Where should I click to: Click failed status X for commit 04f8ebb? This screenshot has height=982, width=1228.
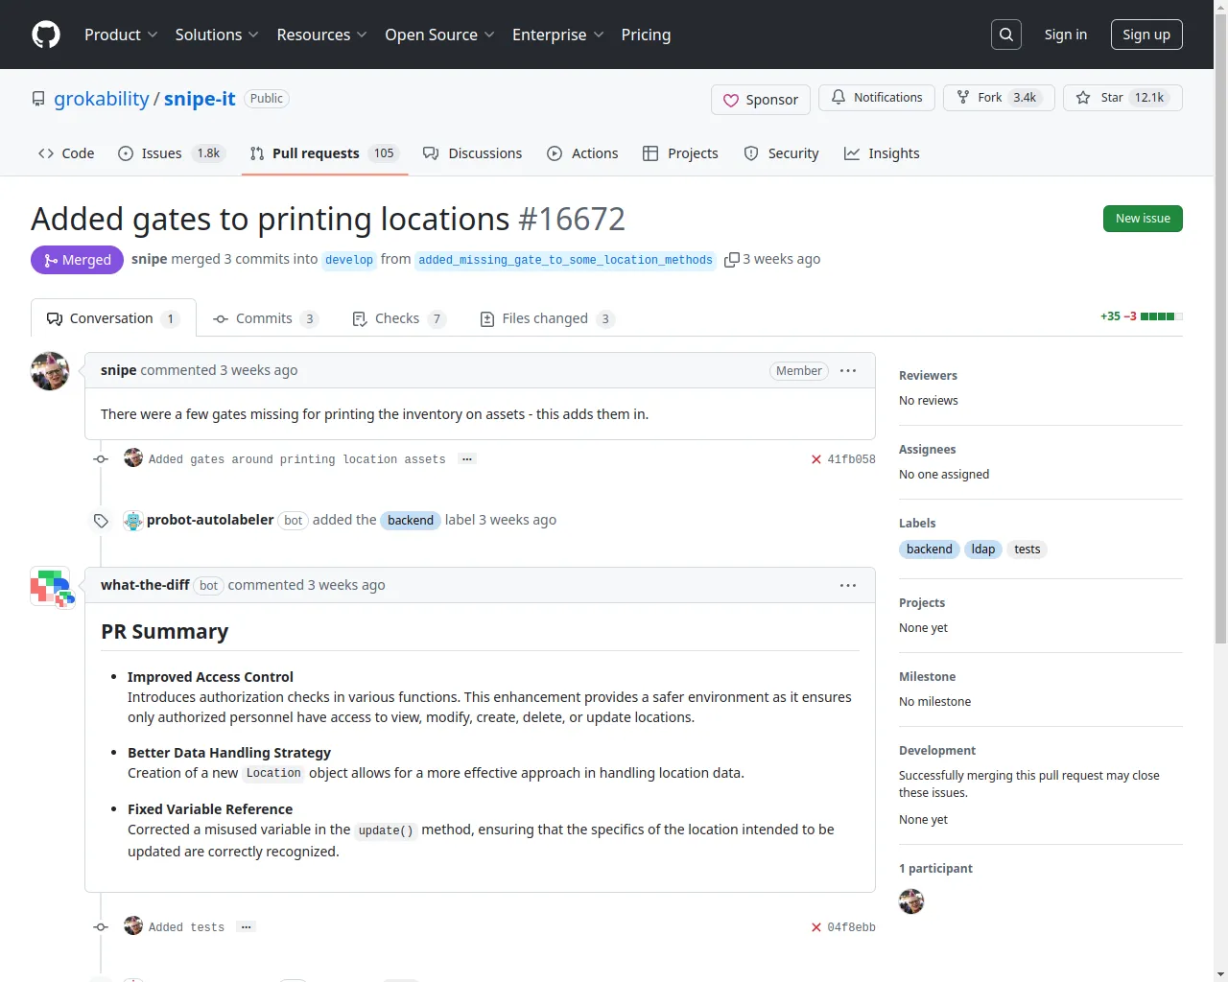816,927
